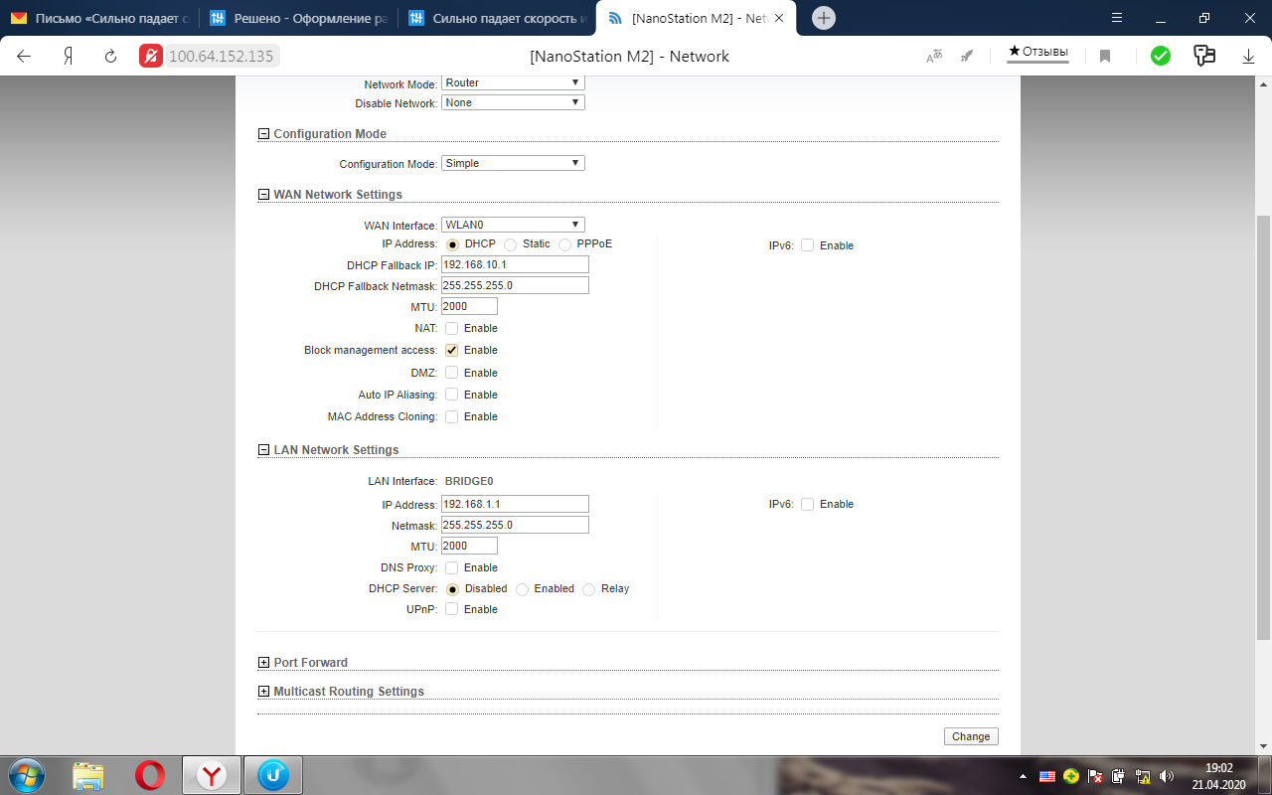Screen dimensions: 1272x795
Task: Set DHCP Server to Relay
Action: 588,589
